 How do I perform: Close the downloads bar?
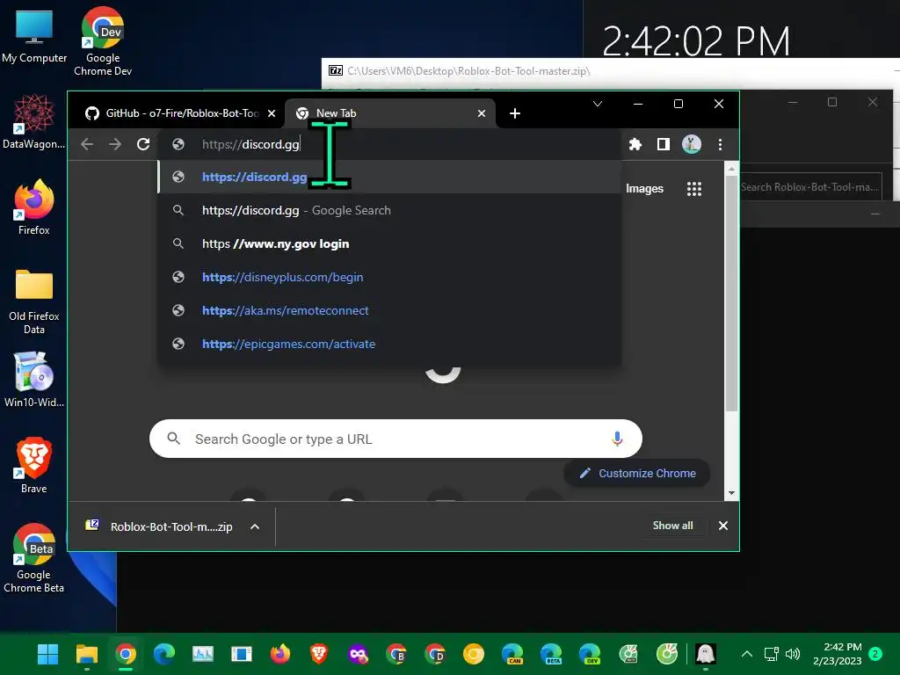[723, 526]
